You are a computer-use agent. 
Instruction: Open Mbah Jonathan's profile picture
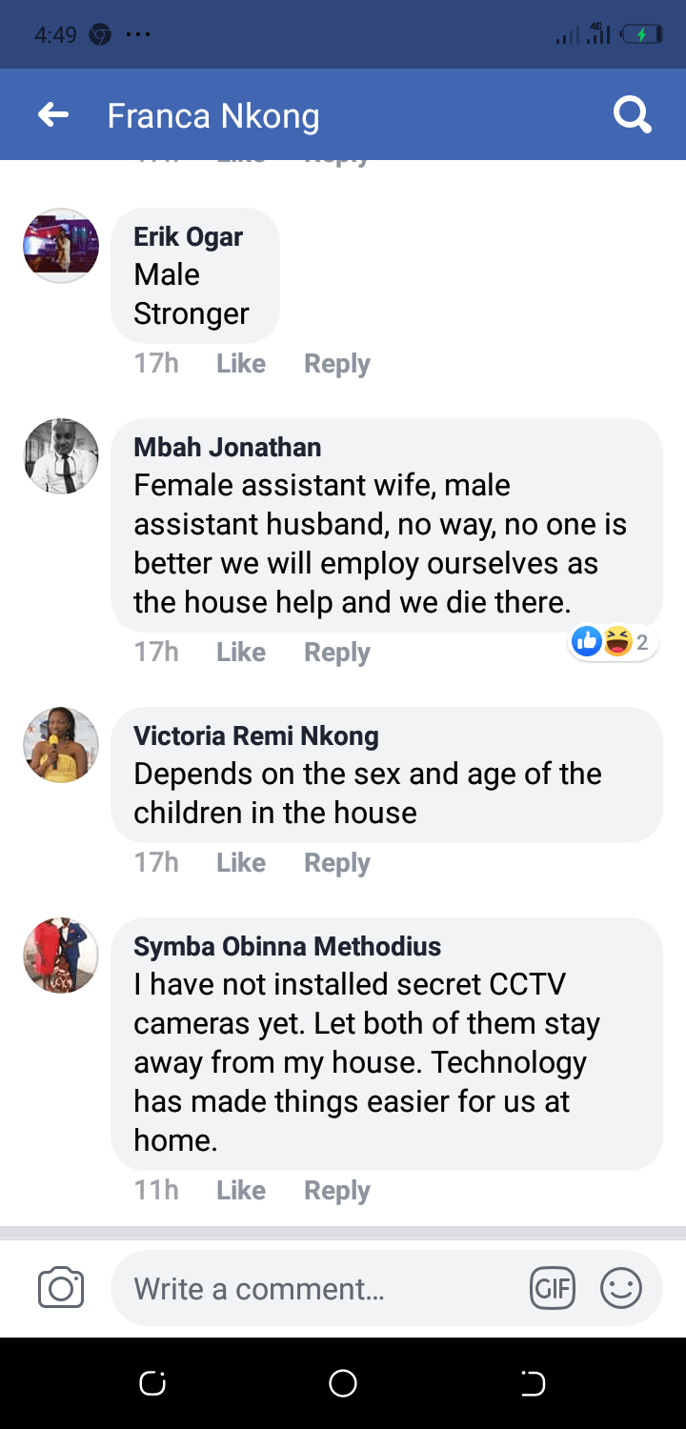click(61, 456)
